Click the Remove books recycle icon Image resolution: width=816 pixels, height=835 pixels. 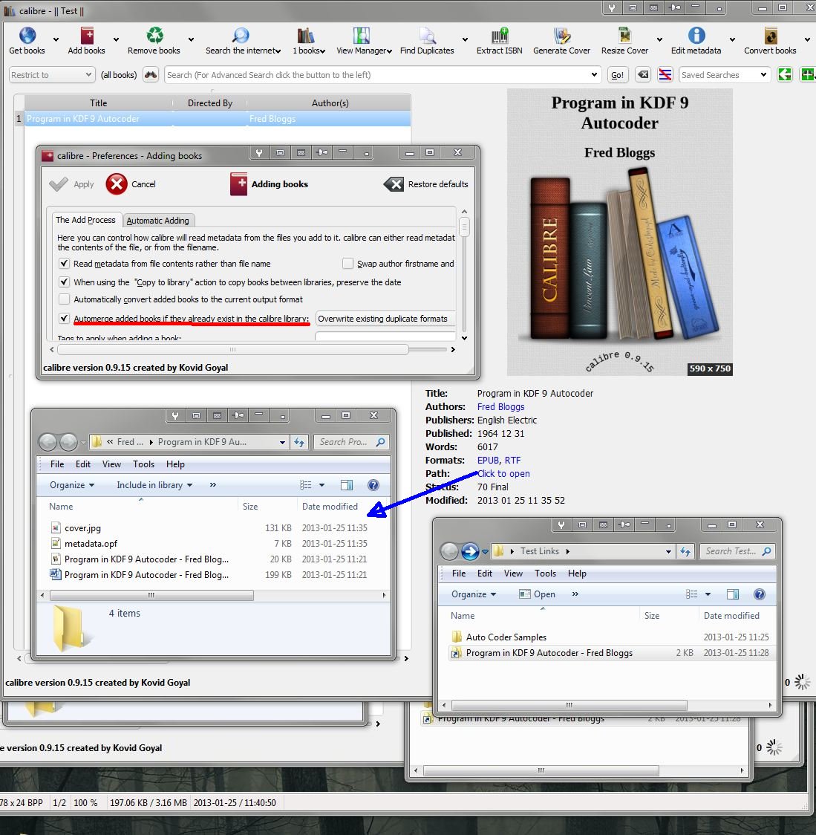[x=155, y=36]
